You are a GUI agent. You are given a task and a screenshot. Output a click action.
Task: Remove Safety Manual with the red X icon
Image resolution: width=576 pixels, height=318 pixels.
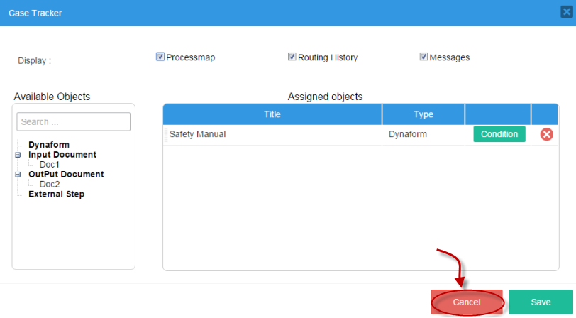(x=546, y=134)
